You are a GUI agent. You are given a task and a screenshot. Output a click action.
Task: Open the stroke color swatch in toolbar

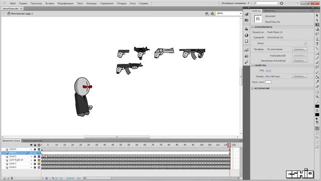317,106
